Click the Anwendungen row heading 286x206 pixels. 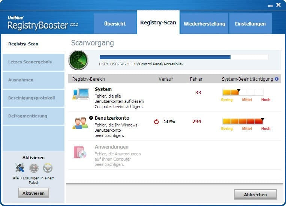pos(112,147)
